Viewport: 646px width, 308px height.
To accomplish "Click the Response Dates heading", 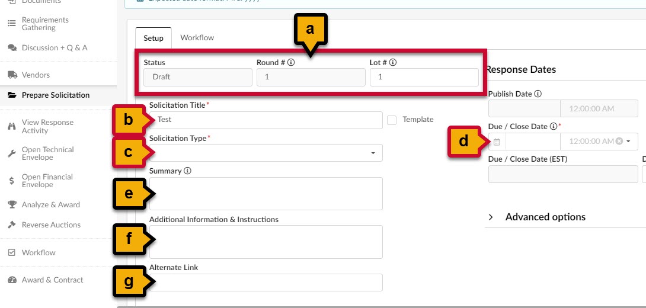I will [521, 69].
